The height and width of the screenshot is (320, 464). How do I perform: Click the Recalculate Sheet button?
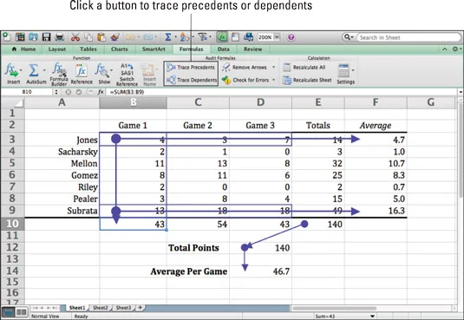click(307, 81)
